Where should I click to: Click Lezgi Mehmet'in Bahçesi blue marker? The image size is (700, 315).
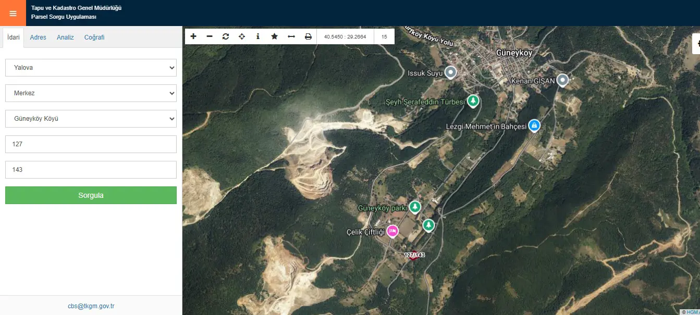click(x=534, y=125)
